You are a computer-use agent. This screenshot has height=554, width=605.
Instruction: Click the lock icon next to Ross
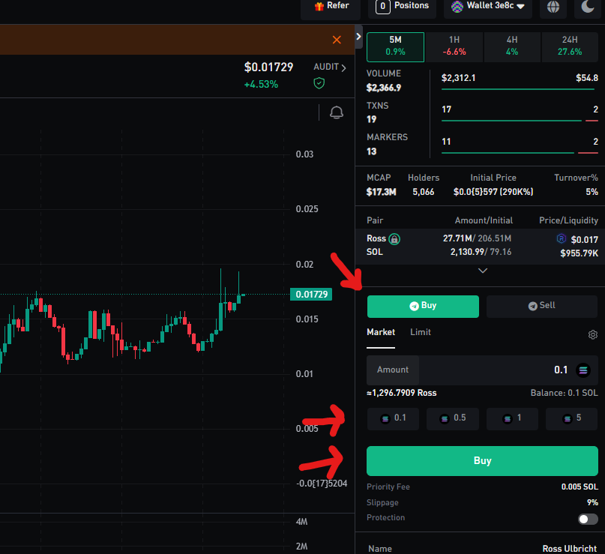(394, 239)
